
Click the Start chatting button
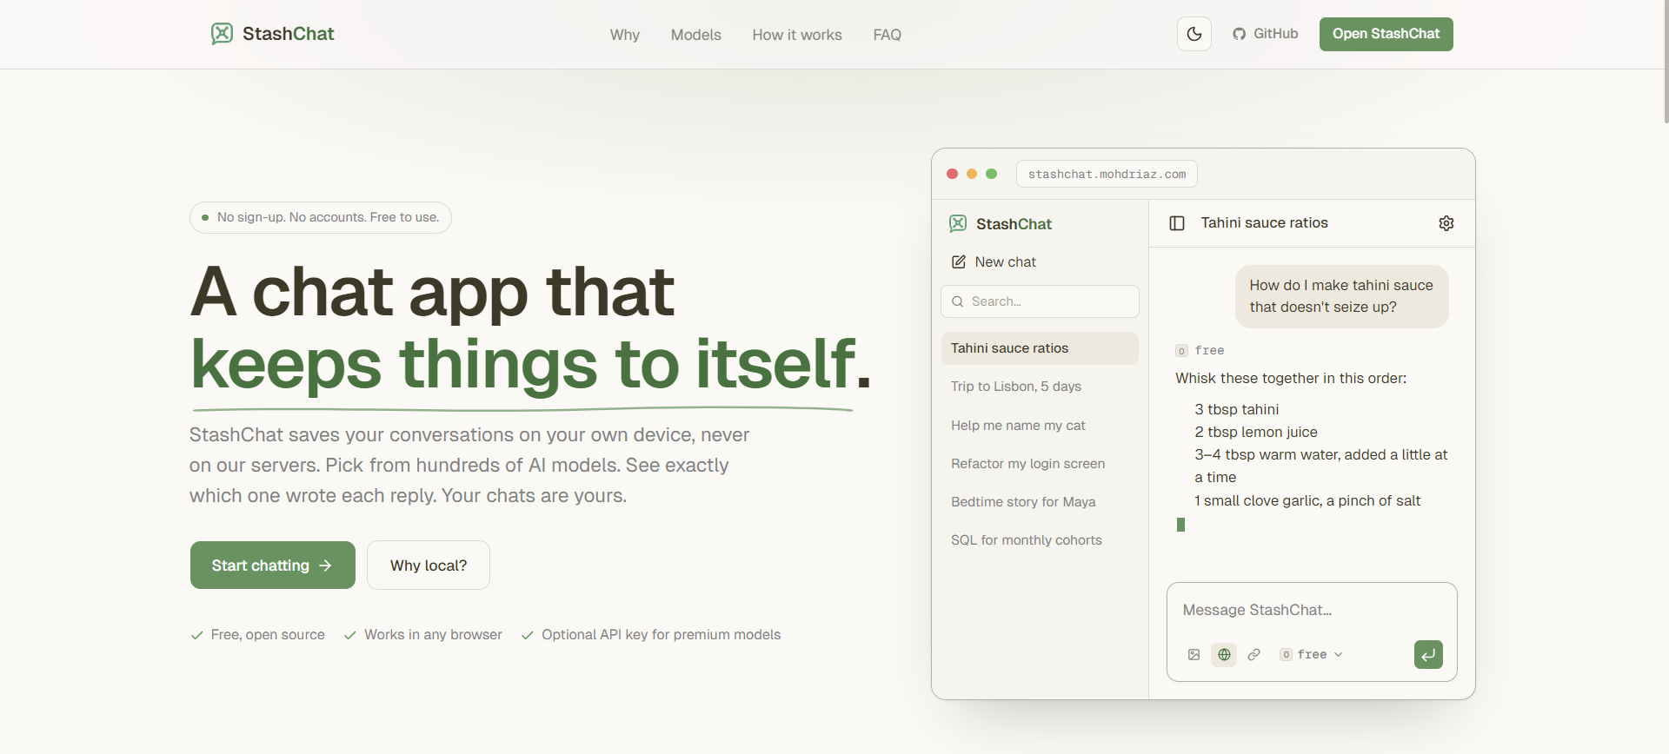[273, 565]
